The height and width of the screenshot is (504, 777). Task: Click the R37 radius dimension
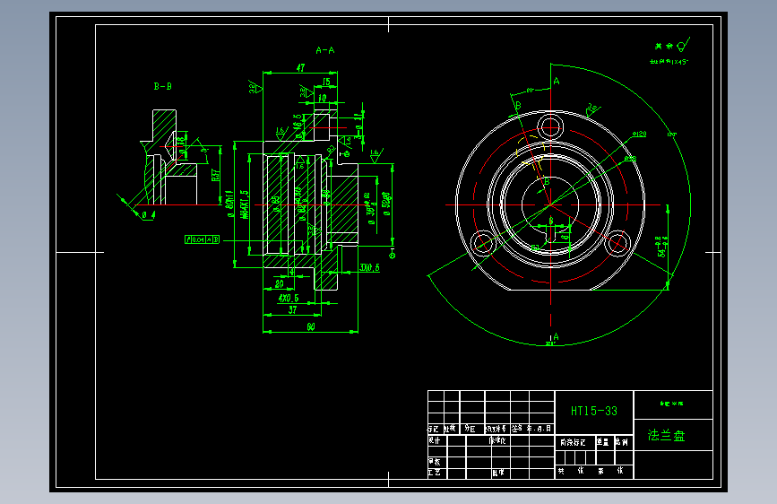216,175
